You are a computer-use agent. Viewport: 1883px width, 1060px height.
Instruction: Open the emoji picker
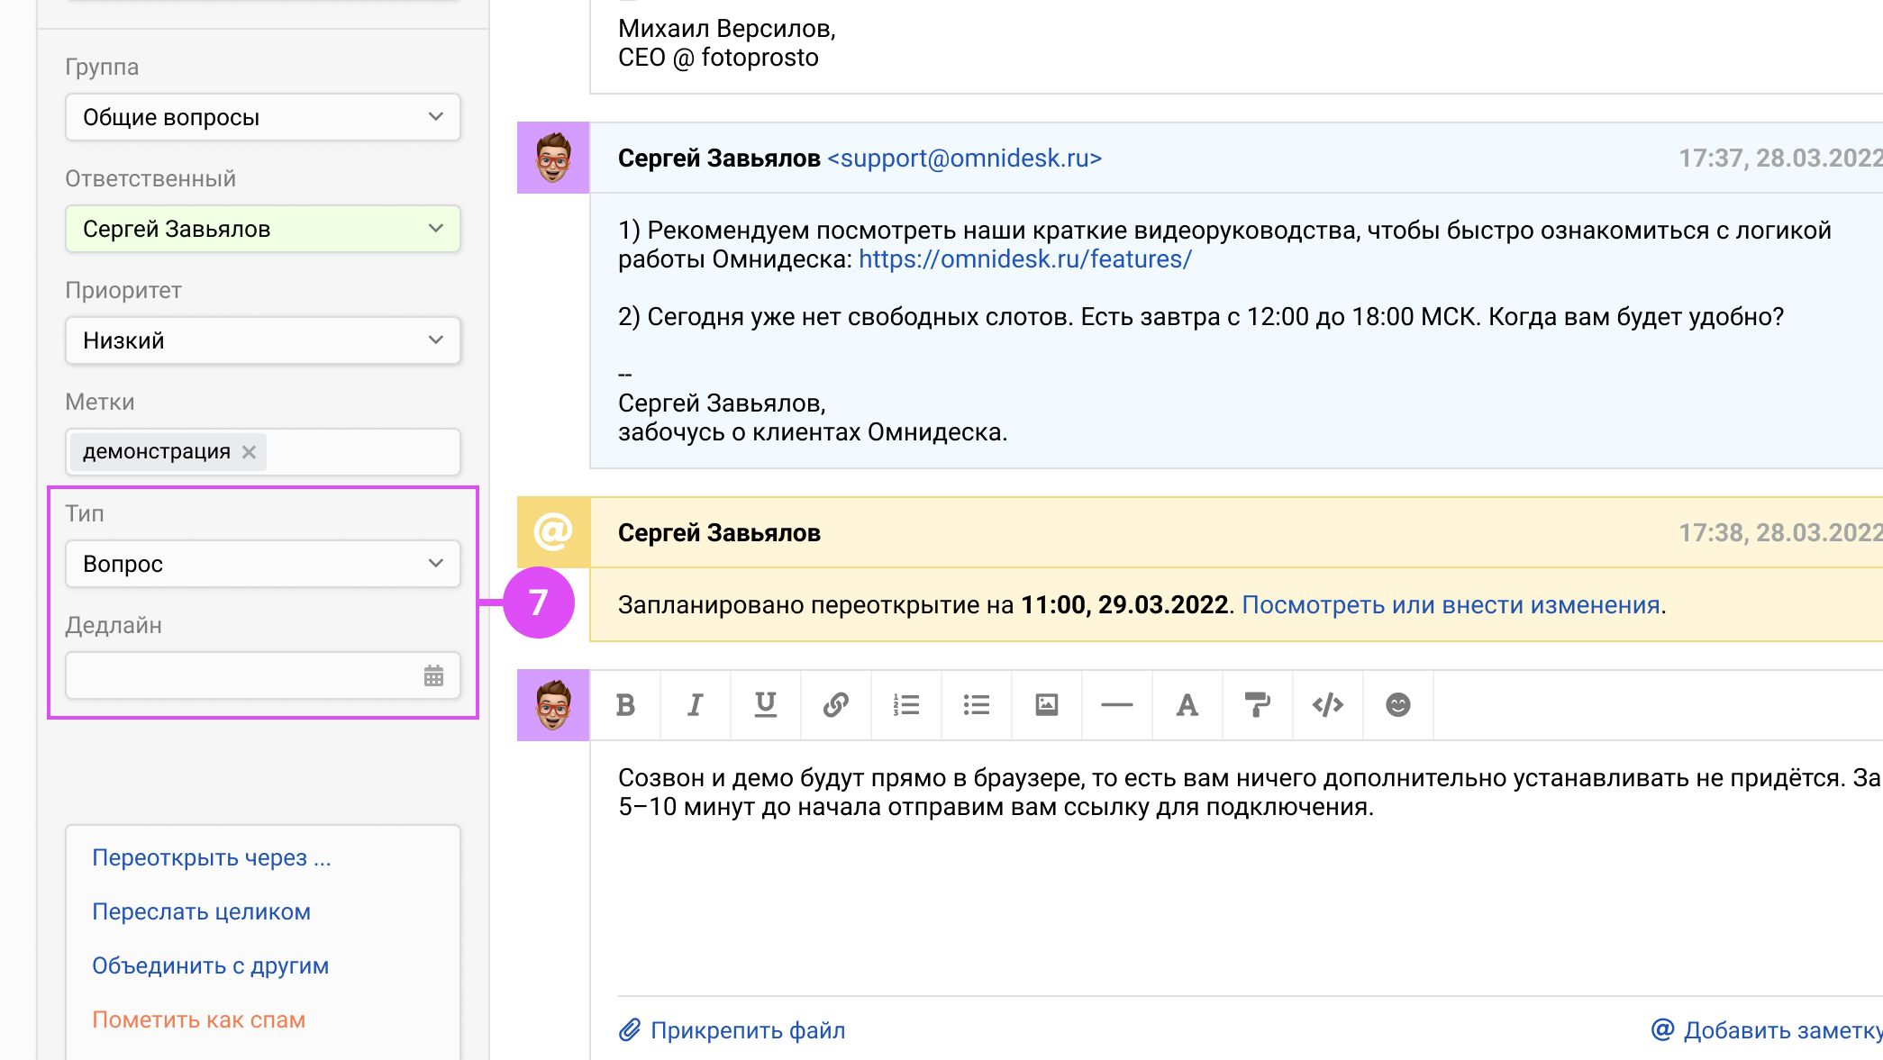click(1397, 705)
